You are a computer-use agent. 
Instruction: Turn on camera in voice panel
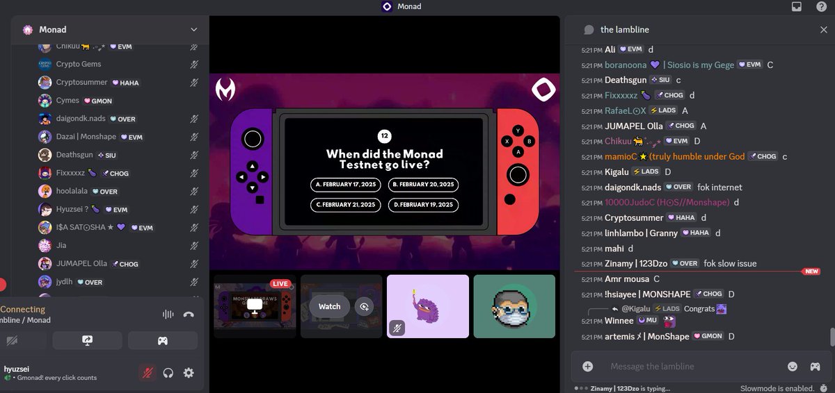(x=12, y=340)
